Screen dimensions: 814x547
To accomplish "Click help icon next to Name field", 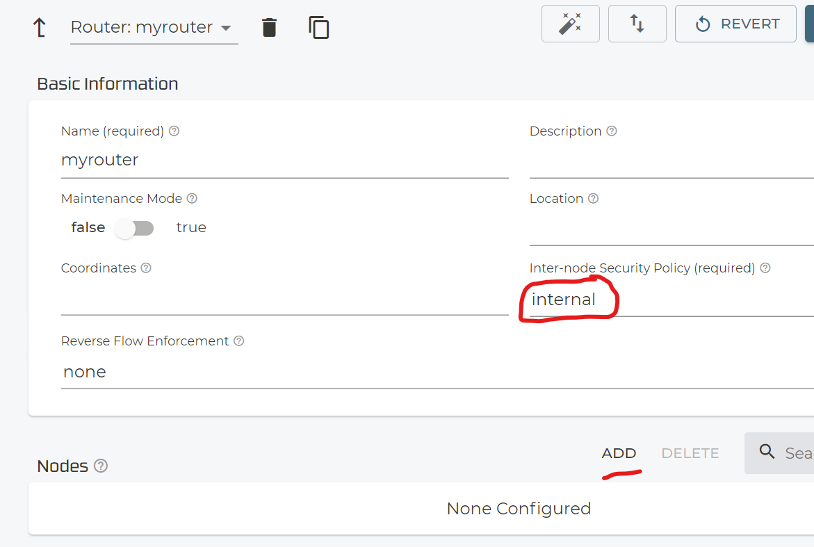I will [x=174, y=131].
